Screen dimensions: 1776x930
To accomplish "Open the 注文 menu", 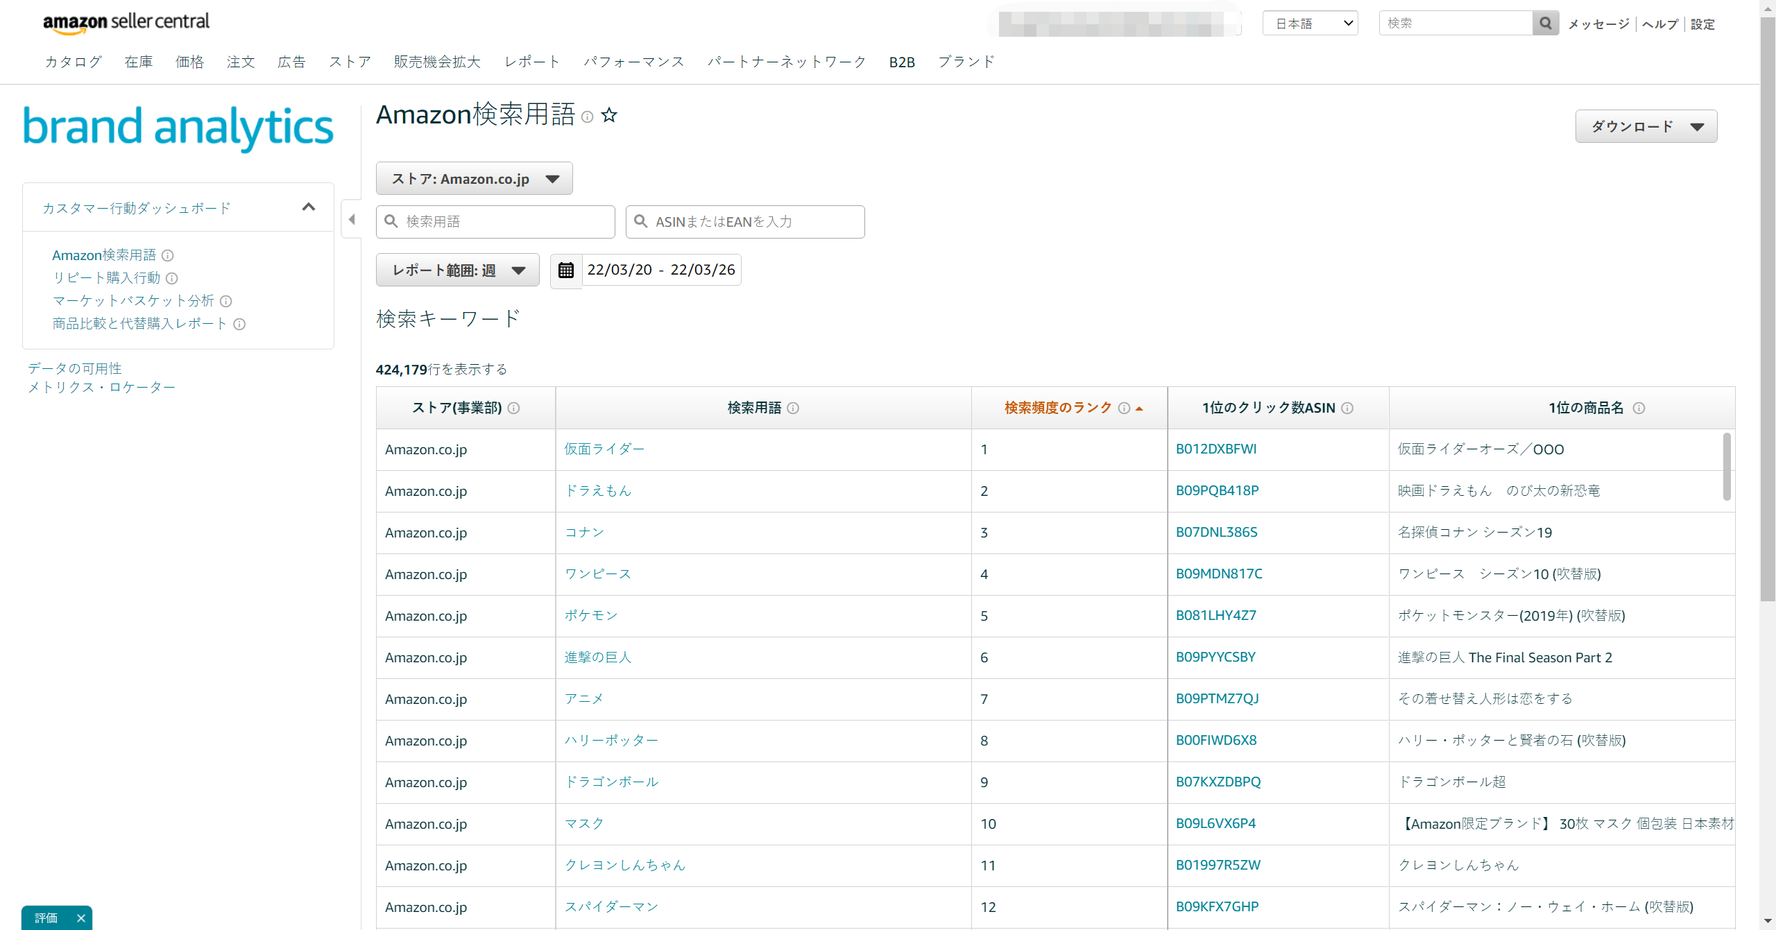I will (x=241, y=62).
